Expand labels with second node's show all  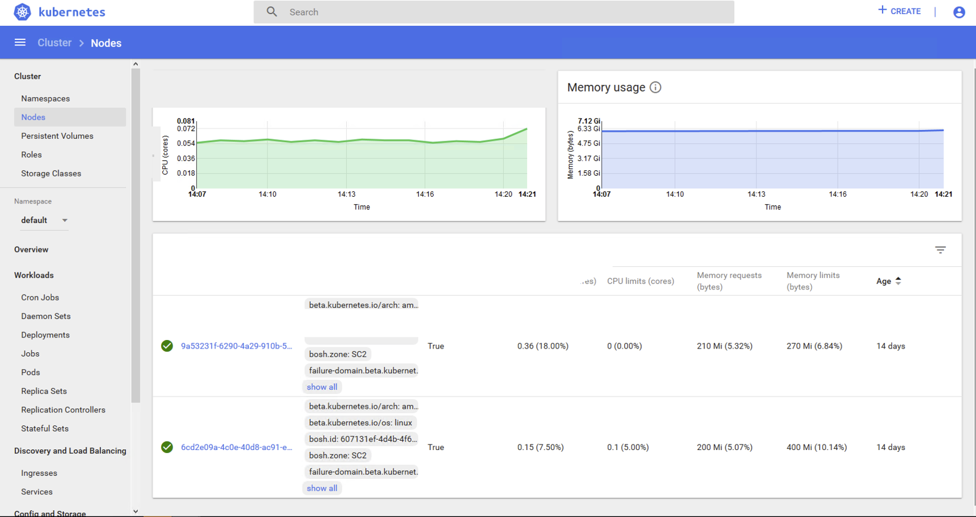(322, 488)
